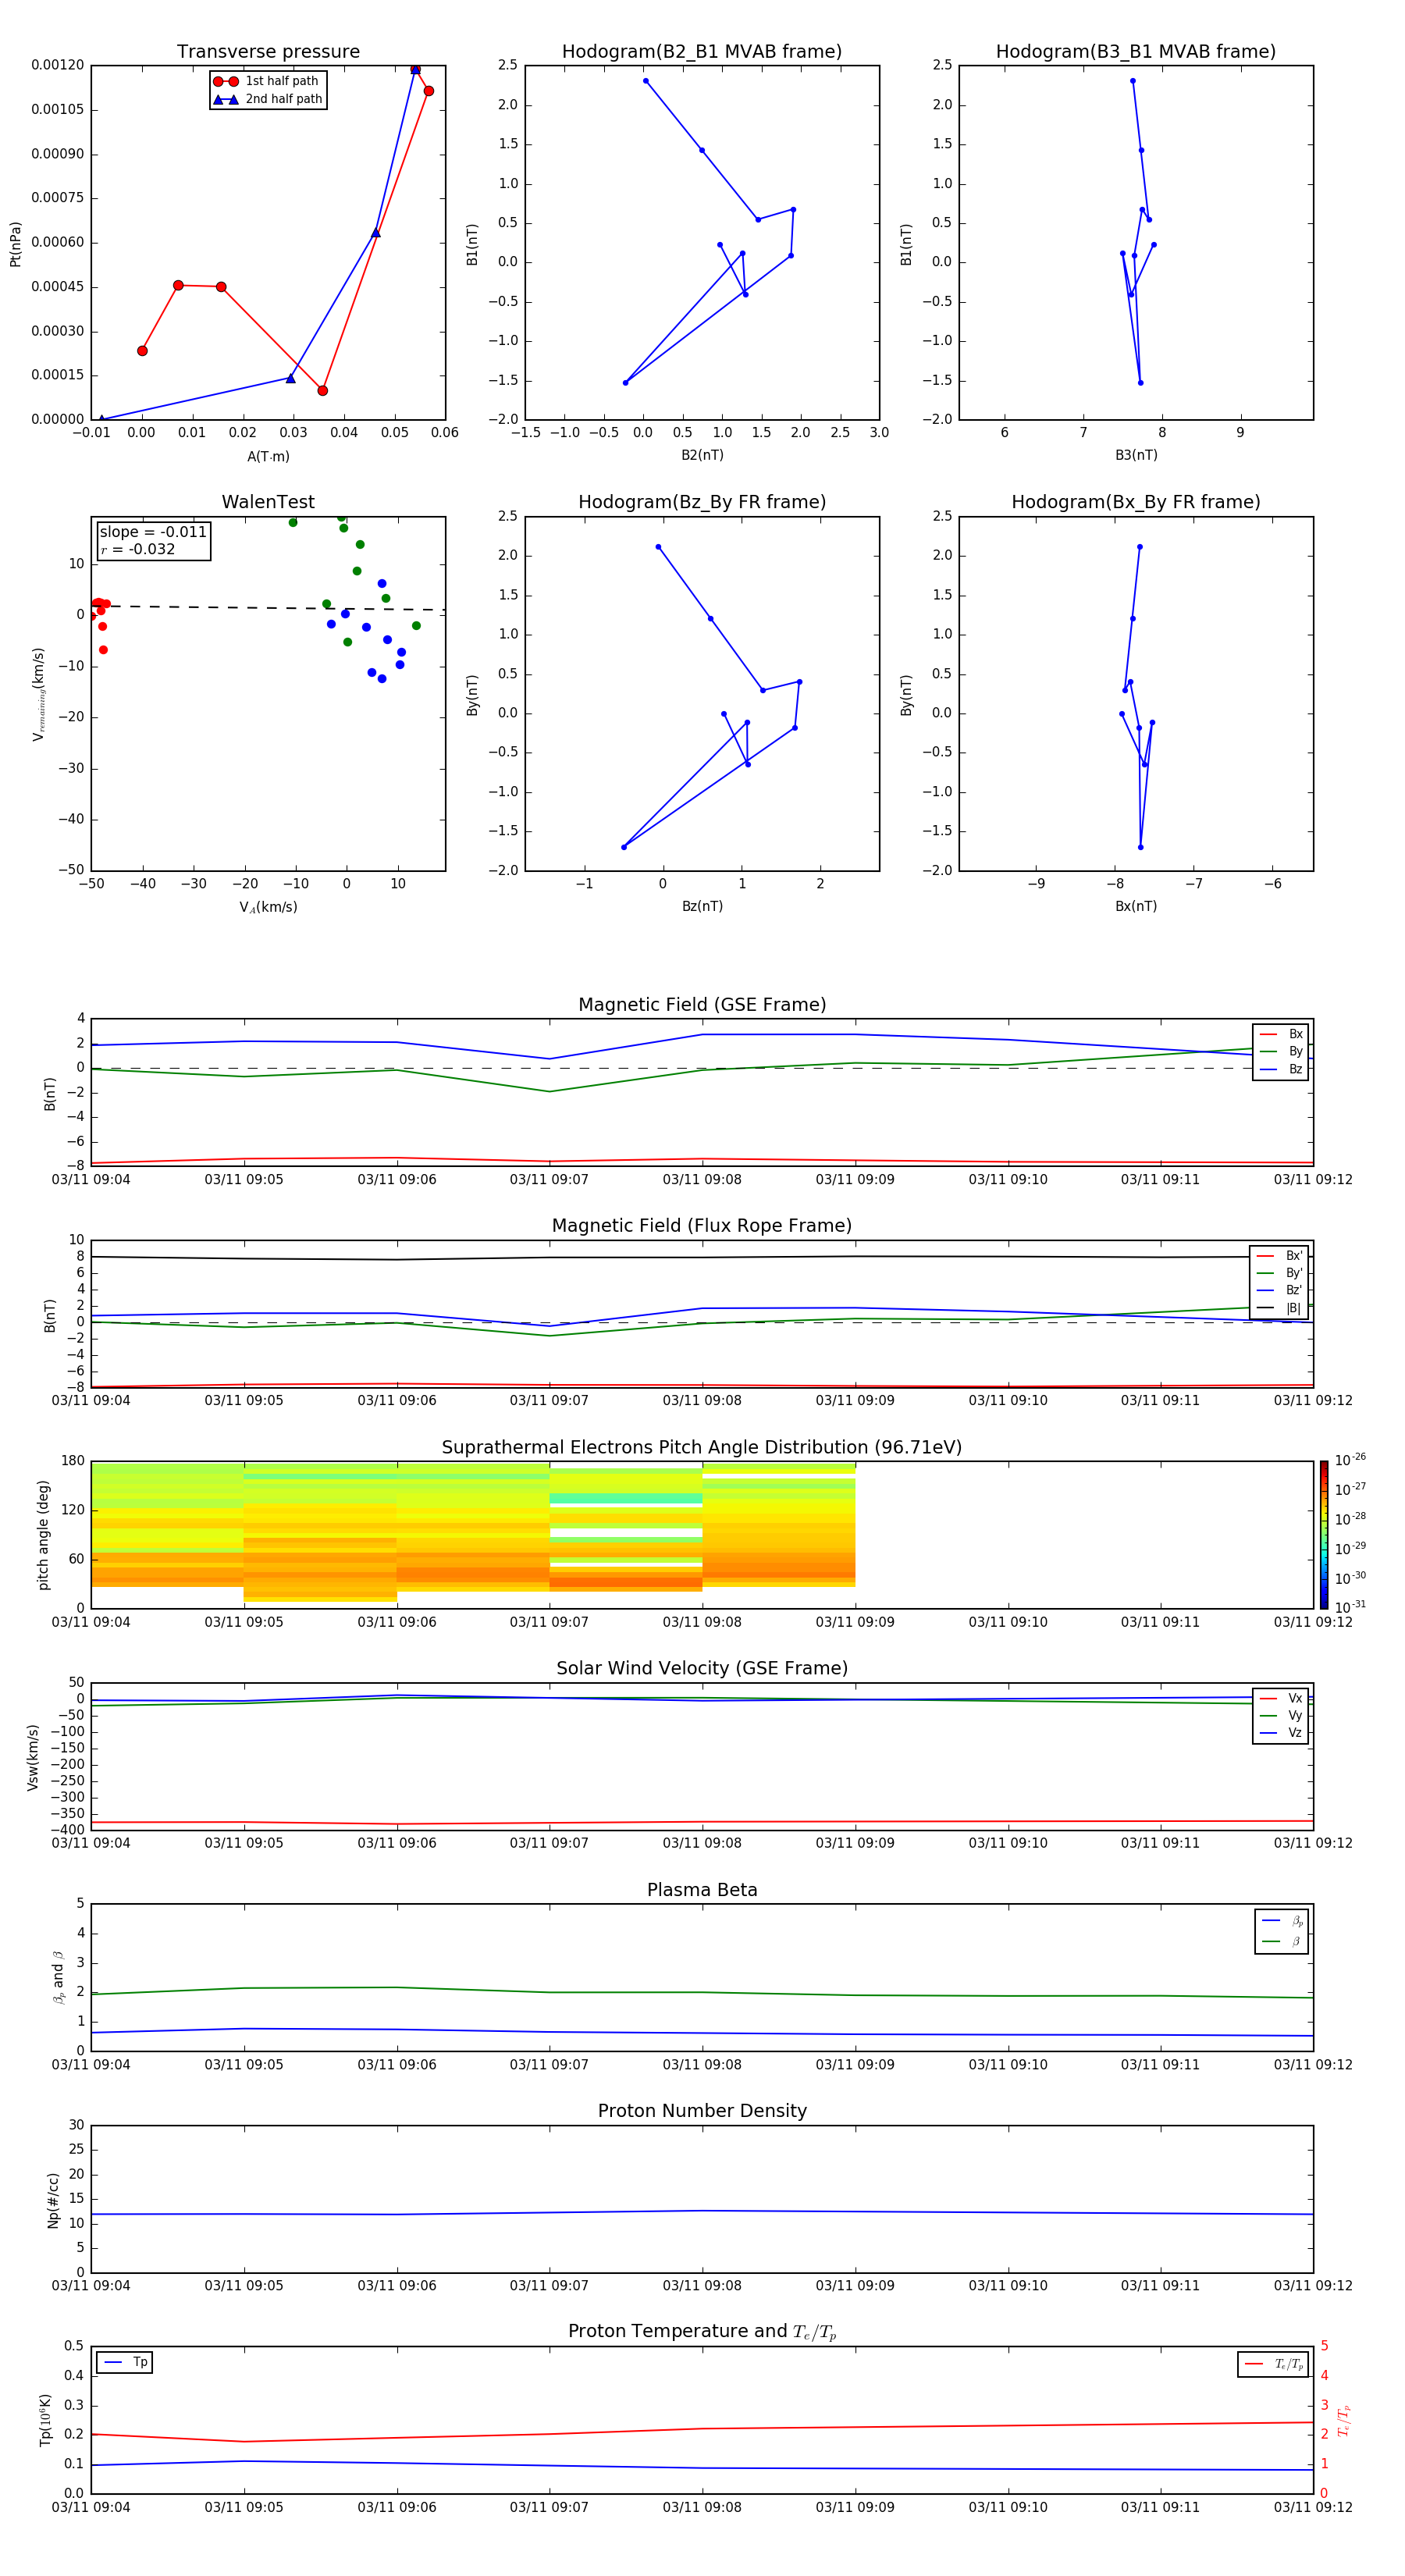Click the 'Solar Wind Velocity (GSE Frame)' title
1405x2576 pixels.
[x=702, y=1668]
